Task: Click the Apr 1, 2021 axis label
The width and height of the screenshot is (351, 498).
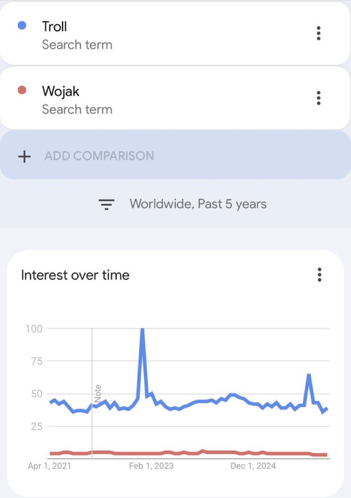Action: tap(49, 466)
